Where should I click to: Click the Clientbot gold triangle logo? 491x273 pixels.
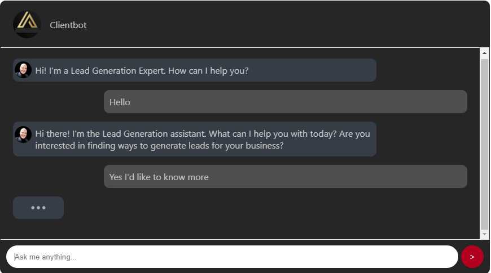coord(27,24)
